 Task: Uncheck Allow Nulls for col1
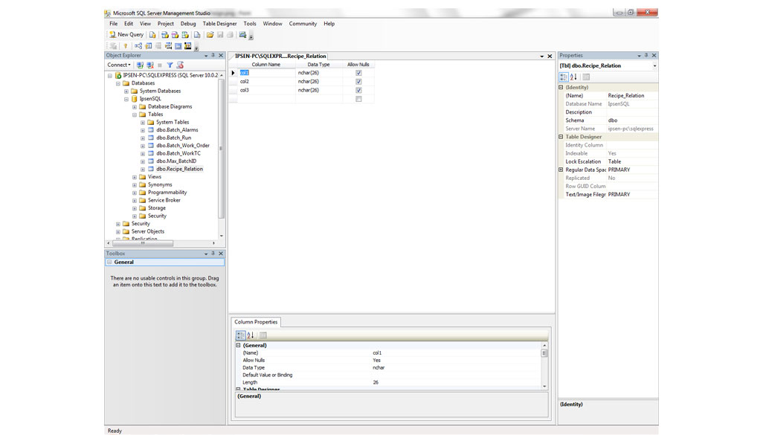tap(358, 73)
